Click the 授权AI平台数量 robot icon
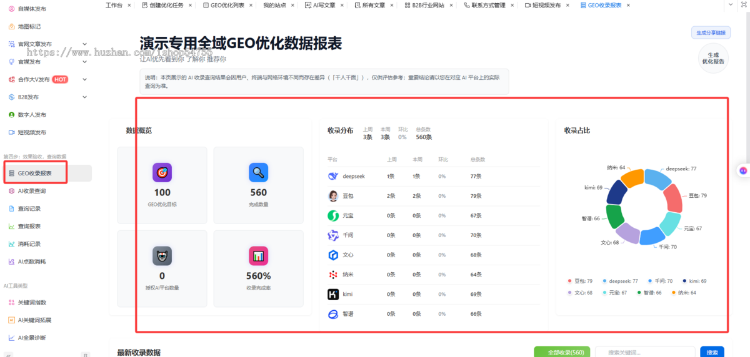 pos(162,256)
